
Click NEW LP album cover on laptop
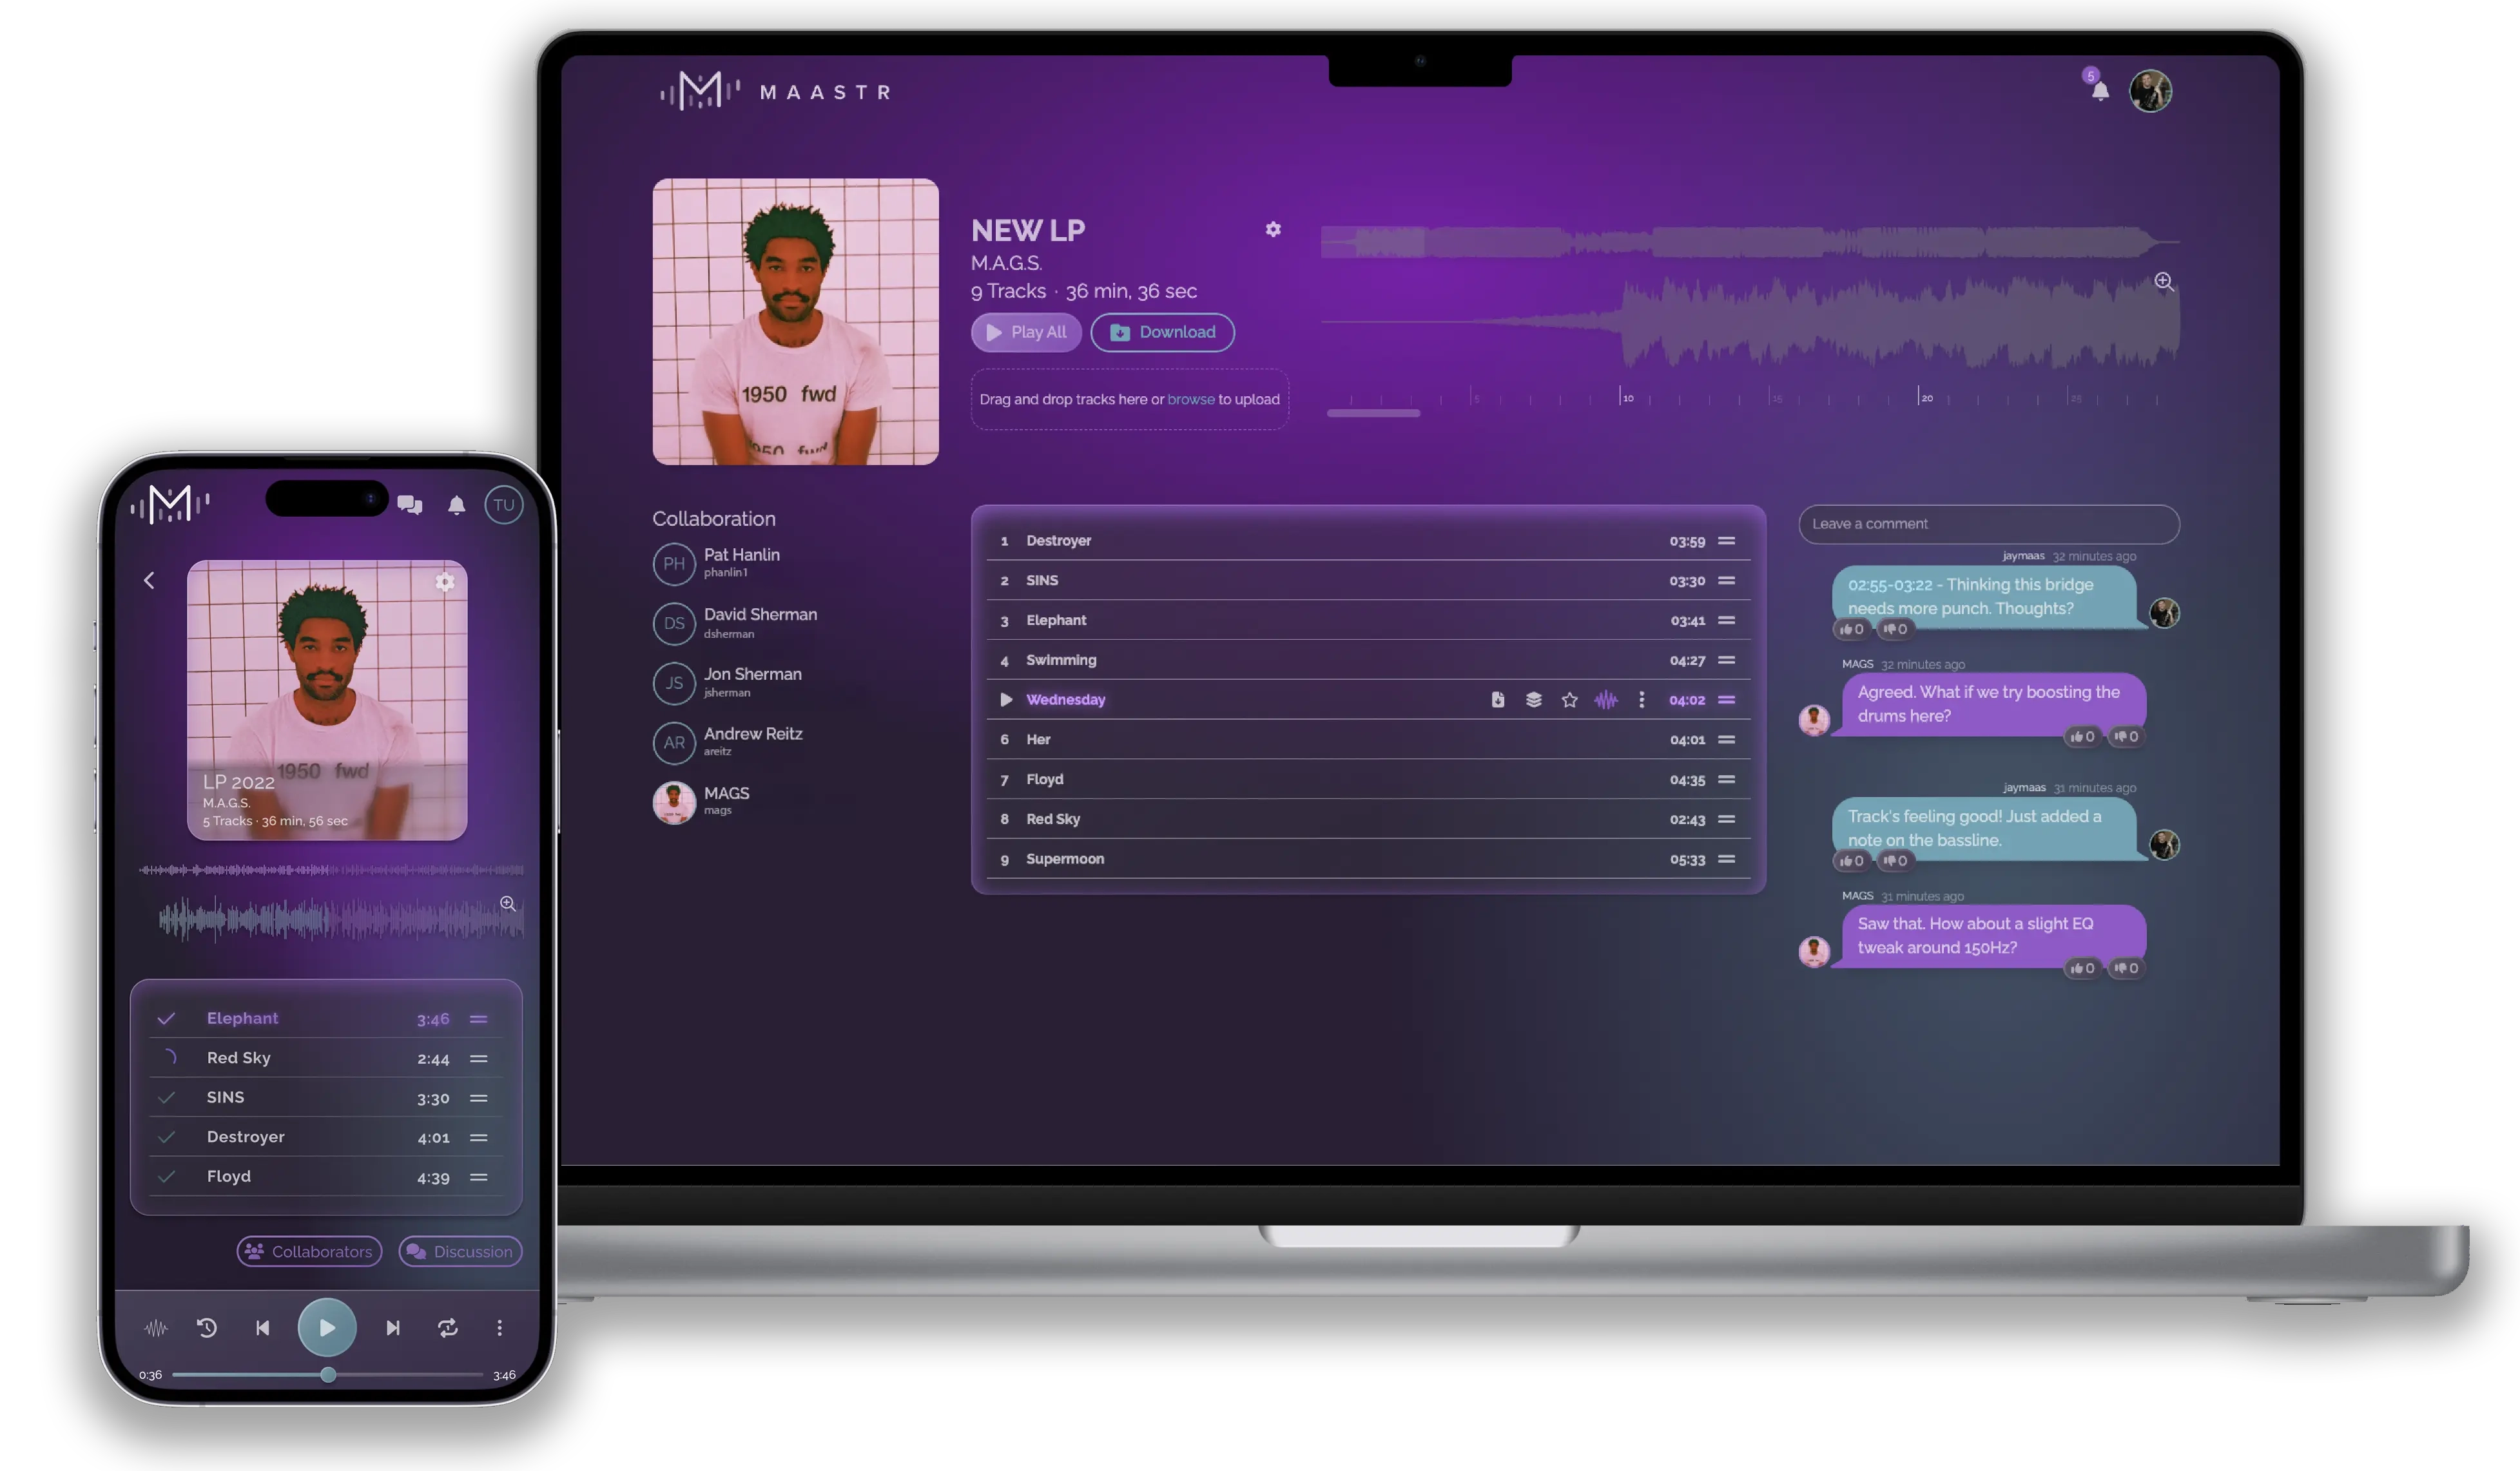click(795, 321)
